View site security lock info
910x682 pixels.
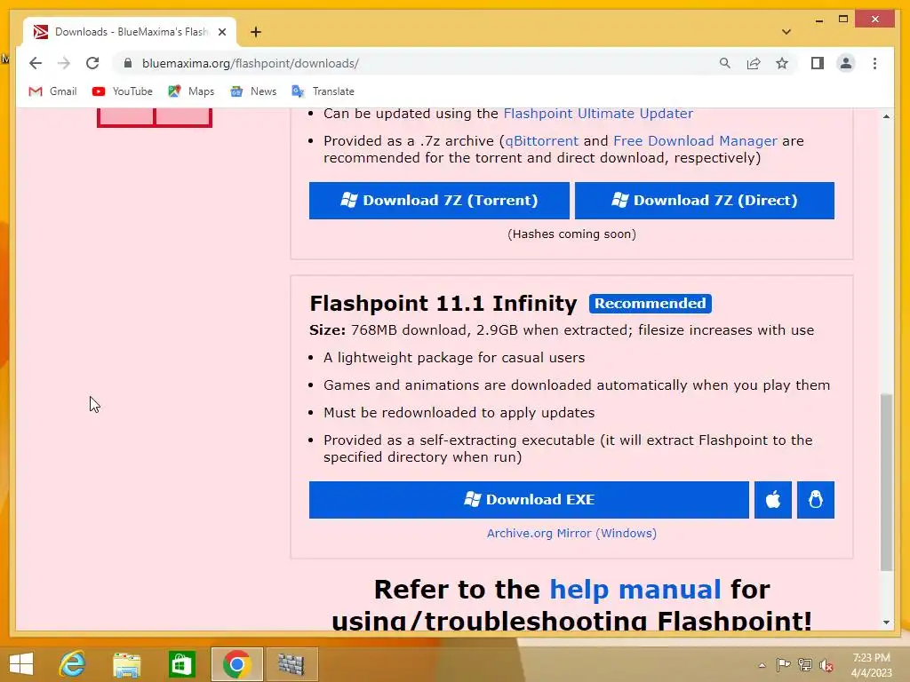coord(128,63)
